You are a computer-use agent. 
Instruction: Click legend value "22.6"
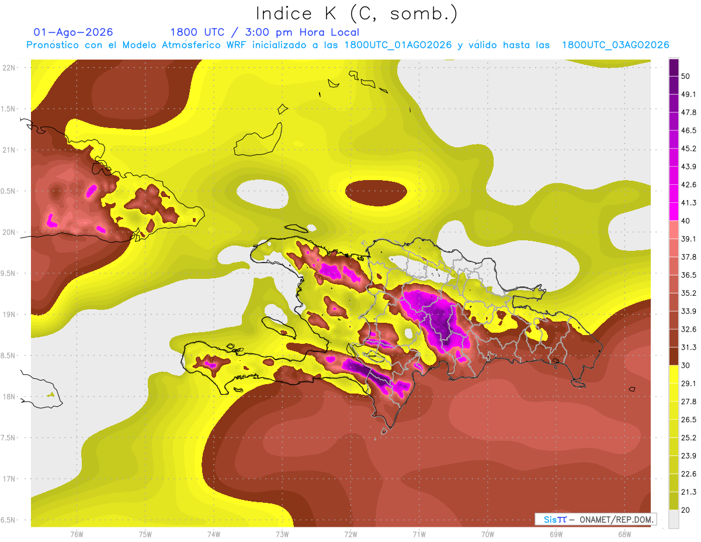click(x=689, y=474)
